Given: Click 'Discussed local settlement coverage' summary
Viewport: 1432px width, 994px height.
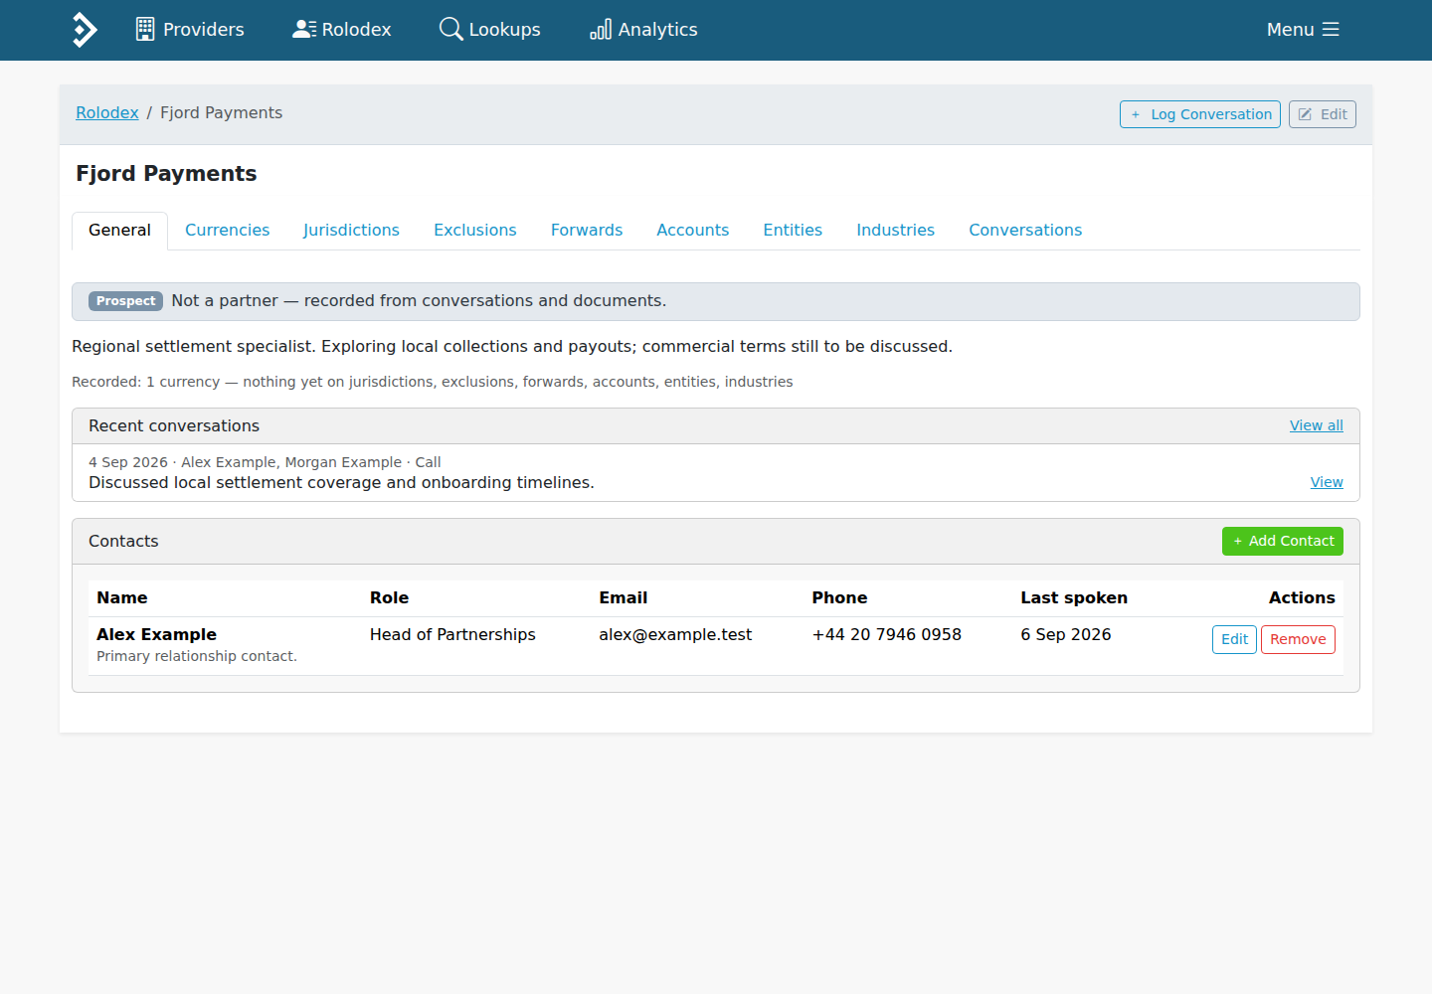Looking at the screenshot, I should pyautogui.click(x=341, y=482).
